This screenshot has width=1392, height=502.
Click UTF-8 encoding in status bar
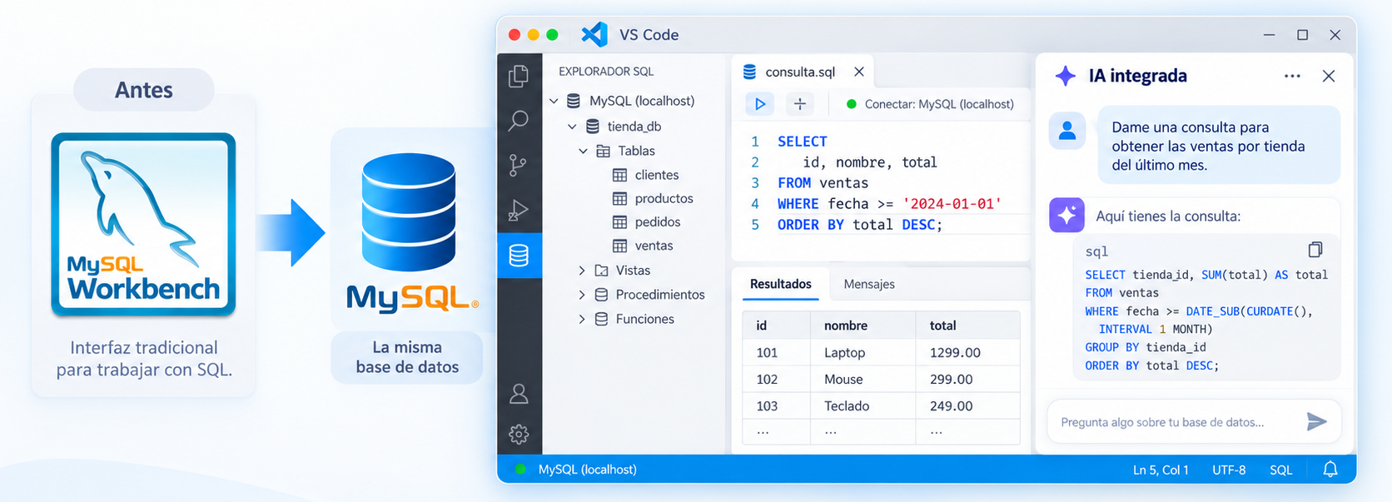pos(1229,470)
